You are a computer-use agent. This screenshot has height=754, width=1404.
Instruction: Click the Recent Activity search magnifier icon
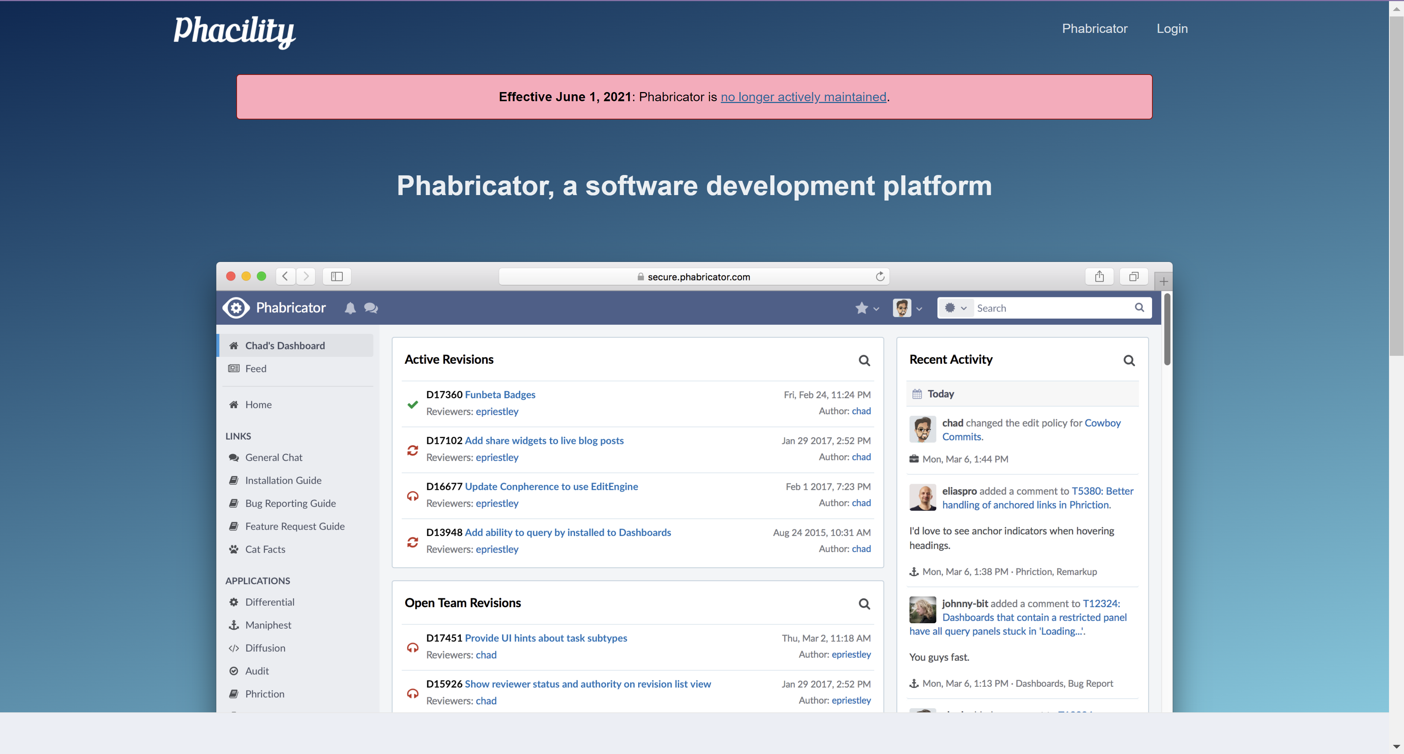point(1129,361)
